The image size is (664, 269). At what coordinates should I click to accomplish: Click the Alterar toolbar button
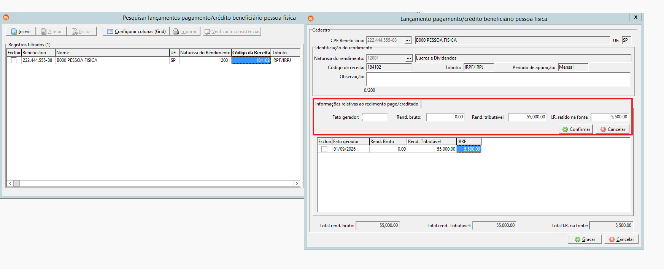click(x=51, y=31)
